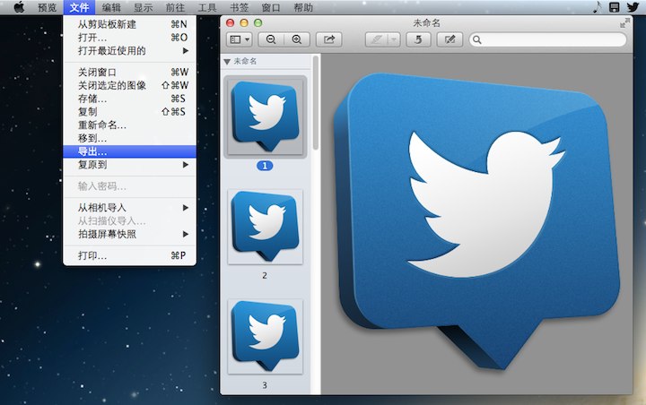Choose 打印… menu item

tap(130, 255)
